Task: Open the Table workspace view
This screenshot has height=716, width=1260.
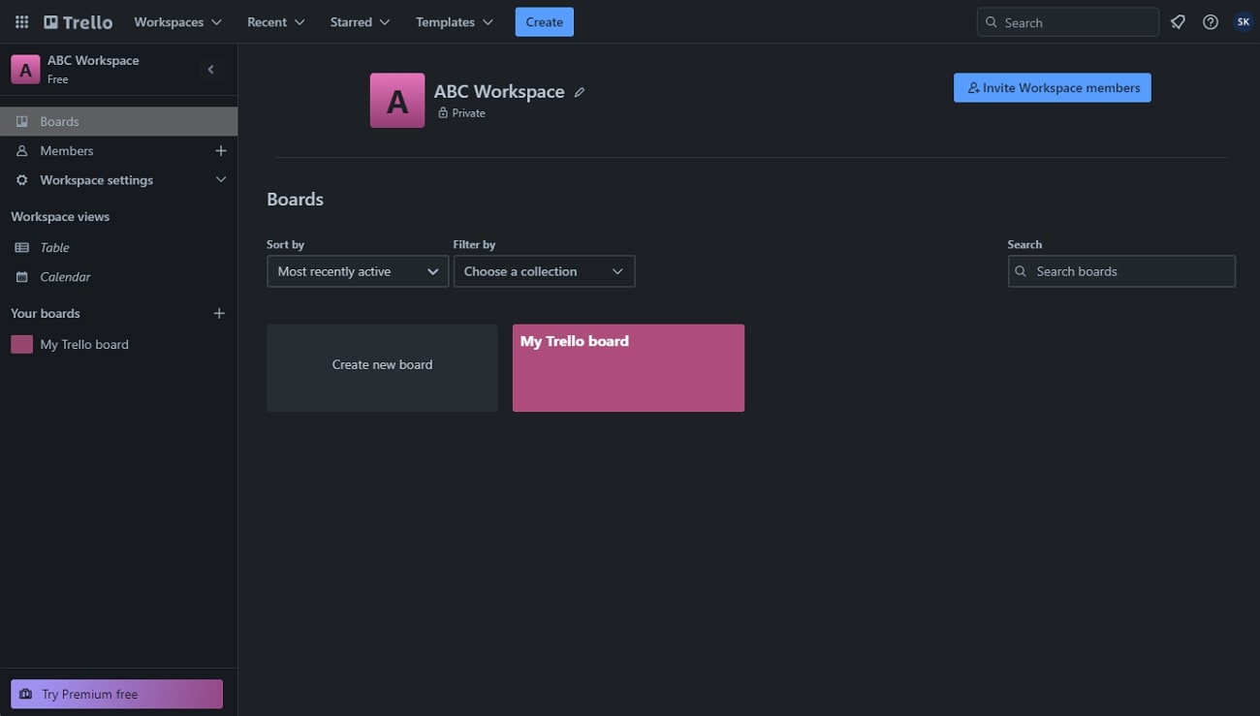Action: (53, 247)
